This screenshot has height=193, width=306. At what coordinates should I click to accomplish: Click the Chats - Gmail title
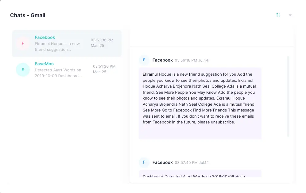click(28, 15)
